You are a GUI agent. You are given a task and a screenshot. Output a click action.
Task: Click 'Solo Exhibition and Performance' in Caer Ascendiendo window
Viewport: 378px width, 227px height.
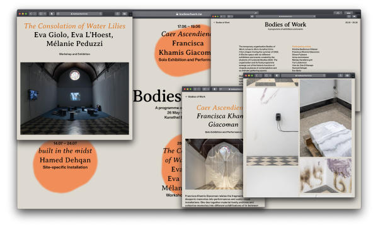click(224, 132)
